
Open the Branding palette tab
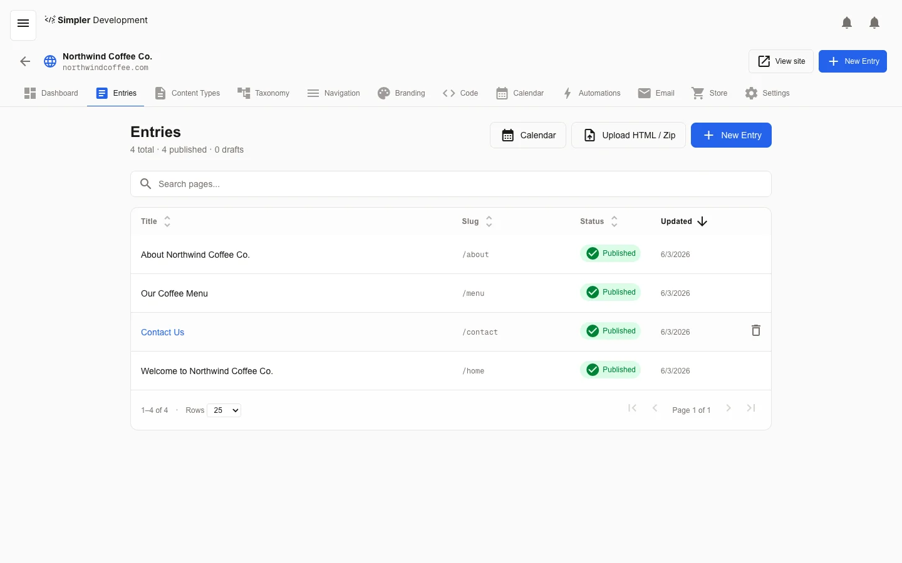tap(402, 93)
